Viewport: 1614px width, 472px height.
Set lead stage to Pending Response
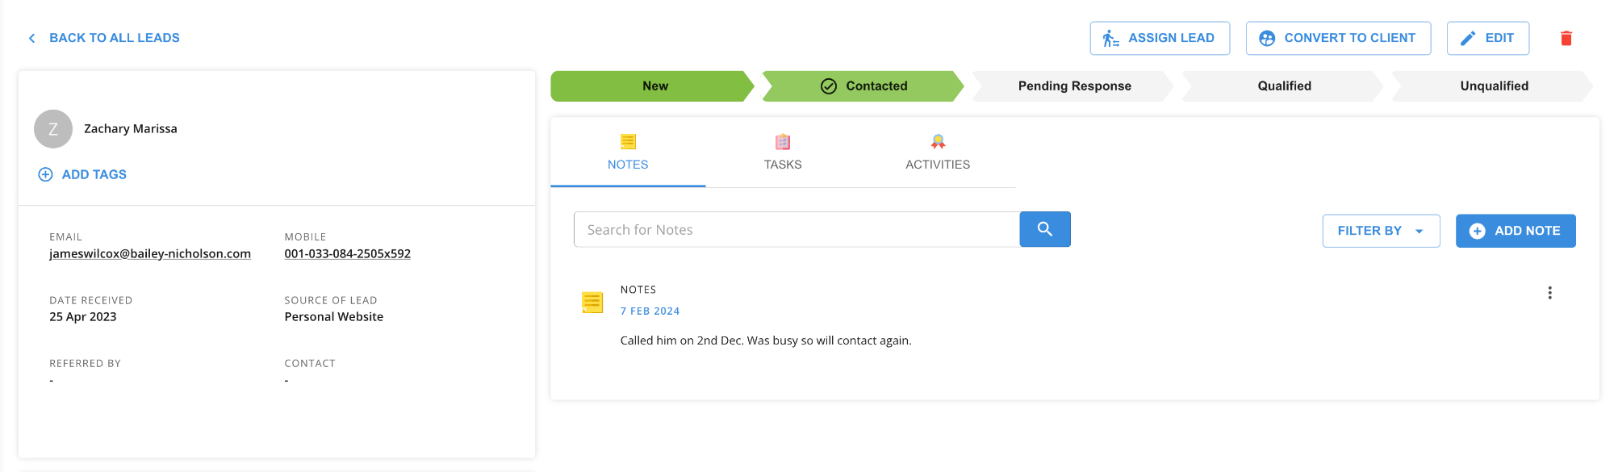click(1073, 86)
